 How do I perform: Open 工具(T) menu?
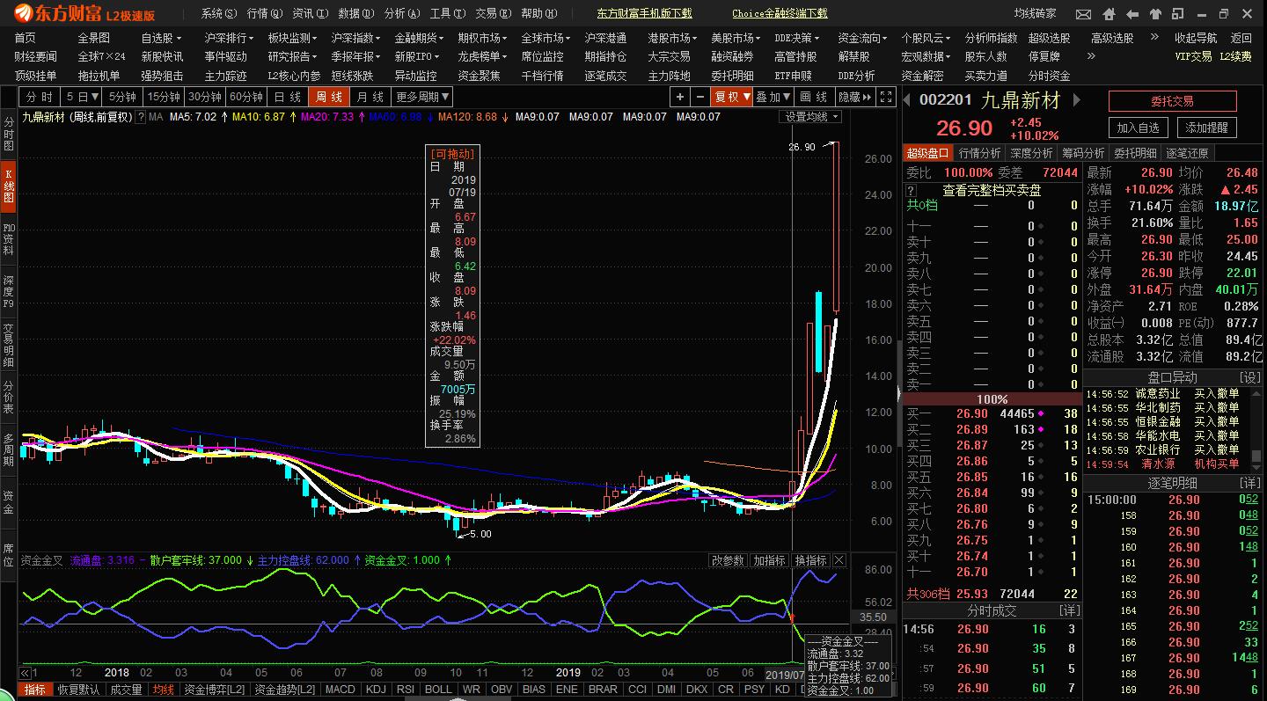(x=448, y=13)
